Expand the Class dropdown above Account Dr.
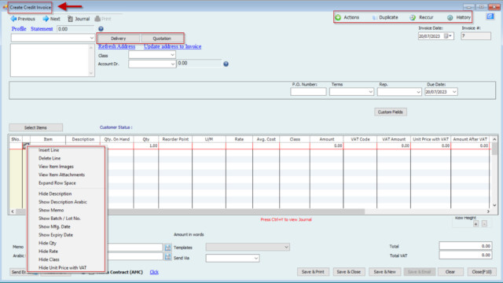Image resolution: width=503 pixels, height=283 pixels. tap(172, 55)
